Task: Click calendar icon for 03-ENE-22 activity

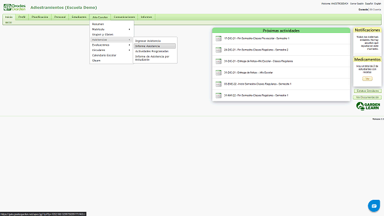Action: (x=218, y=84)
